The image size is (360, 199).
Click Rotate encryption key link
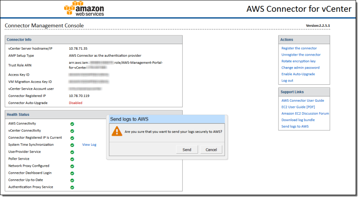tap(298, 61)
